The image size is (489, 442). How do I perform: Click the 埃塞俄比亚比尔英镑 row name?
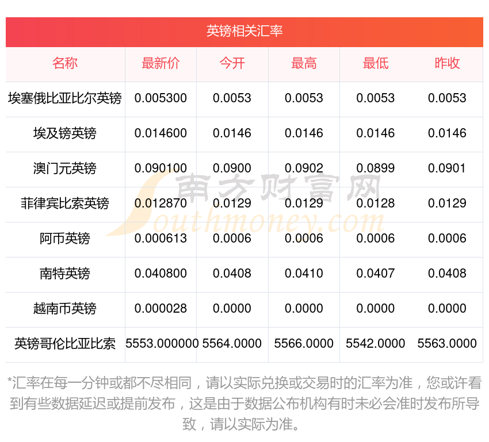tap(65, 98)
